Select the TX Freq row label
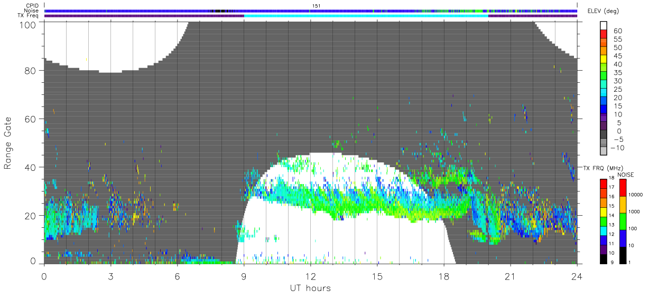The width and height of the screenshot is (649, 299). (27, 16)
